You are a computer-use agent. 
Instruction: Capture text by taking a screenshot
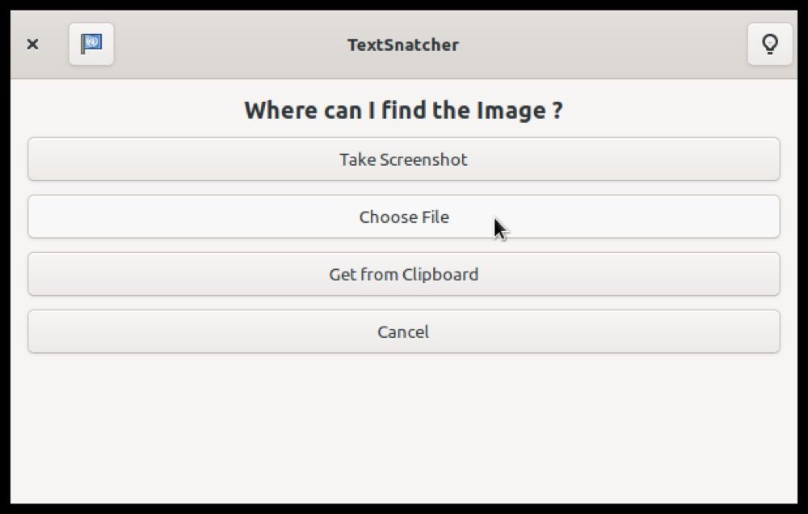click(x=403, y=159)
